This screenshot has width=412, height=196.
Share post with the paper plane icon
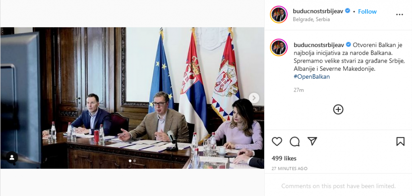[312, 141]
